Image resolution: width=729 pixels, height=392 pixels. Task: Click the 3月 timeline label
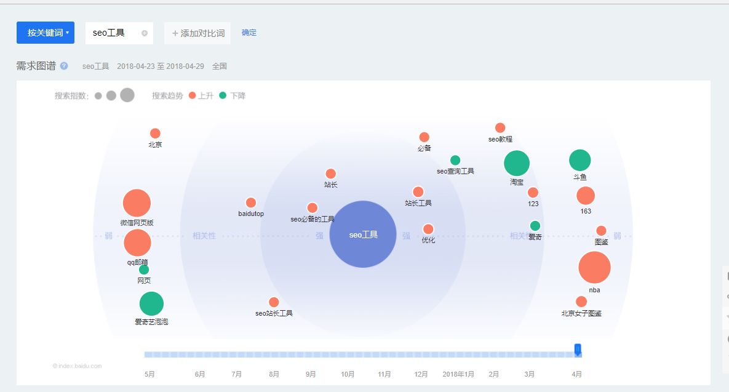coord(530,374)
